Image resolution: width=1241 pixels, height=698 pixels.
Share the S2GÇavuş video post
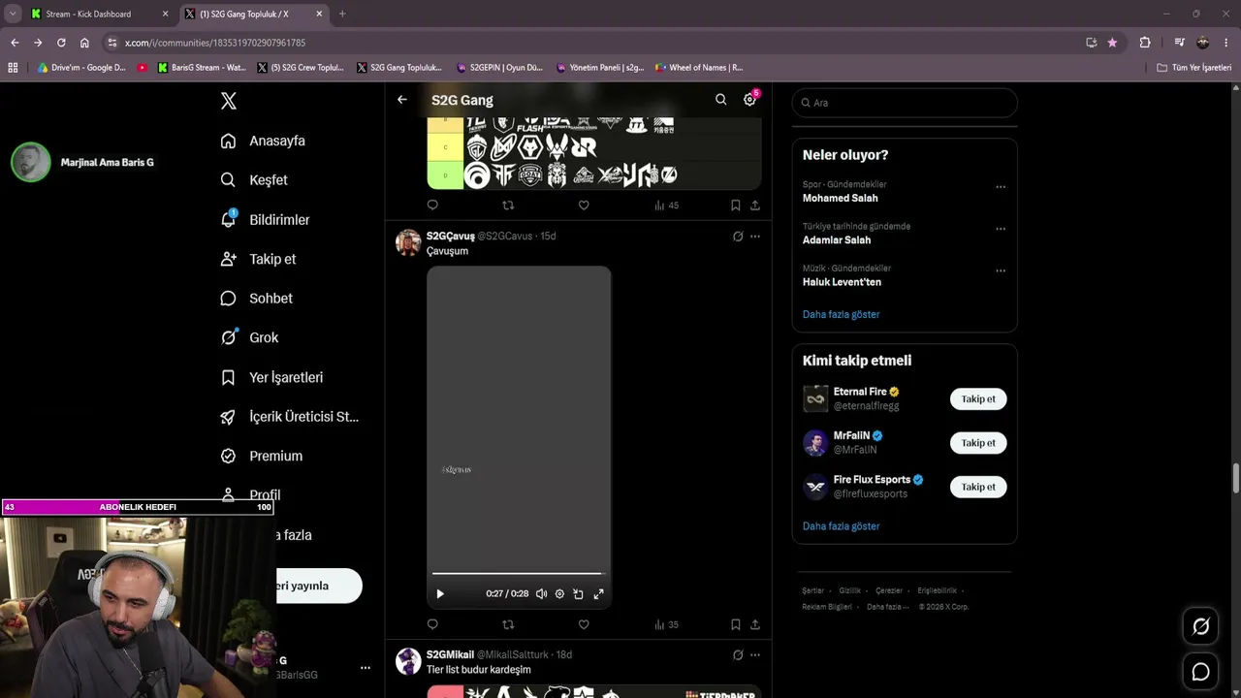pyautogui.click(x=755, y=624)
